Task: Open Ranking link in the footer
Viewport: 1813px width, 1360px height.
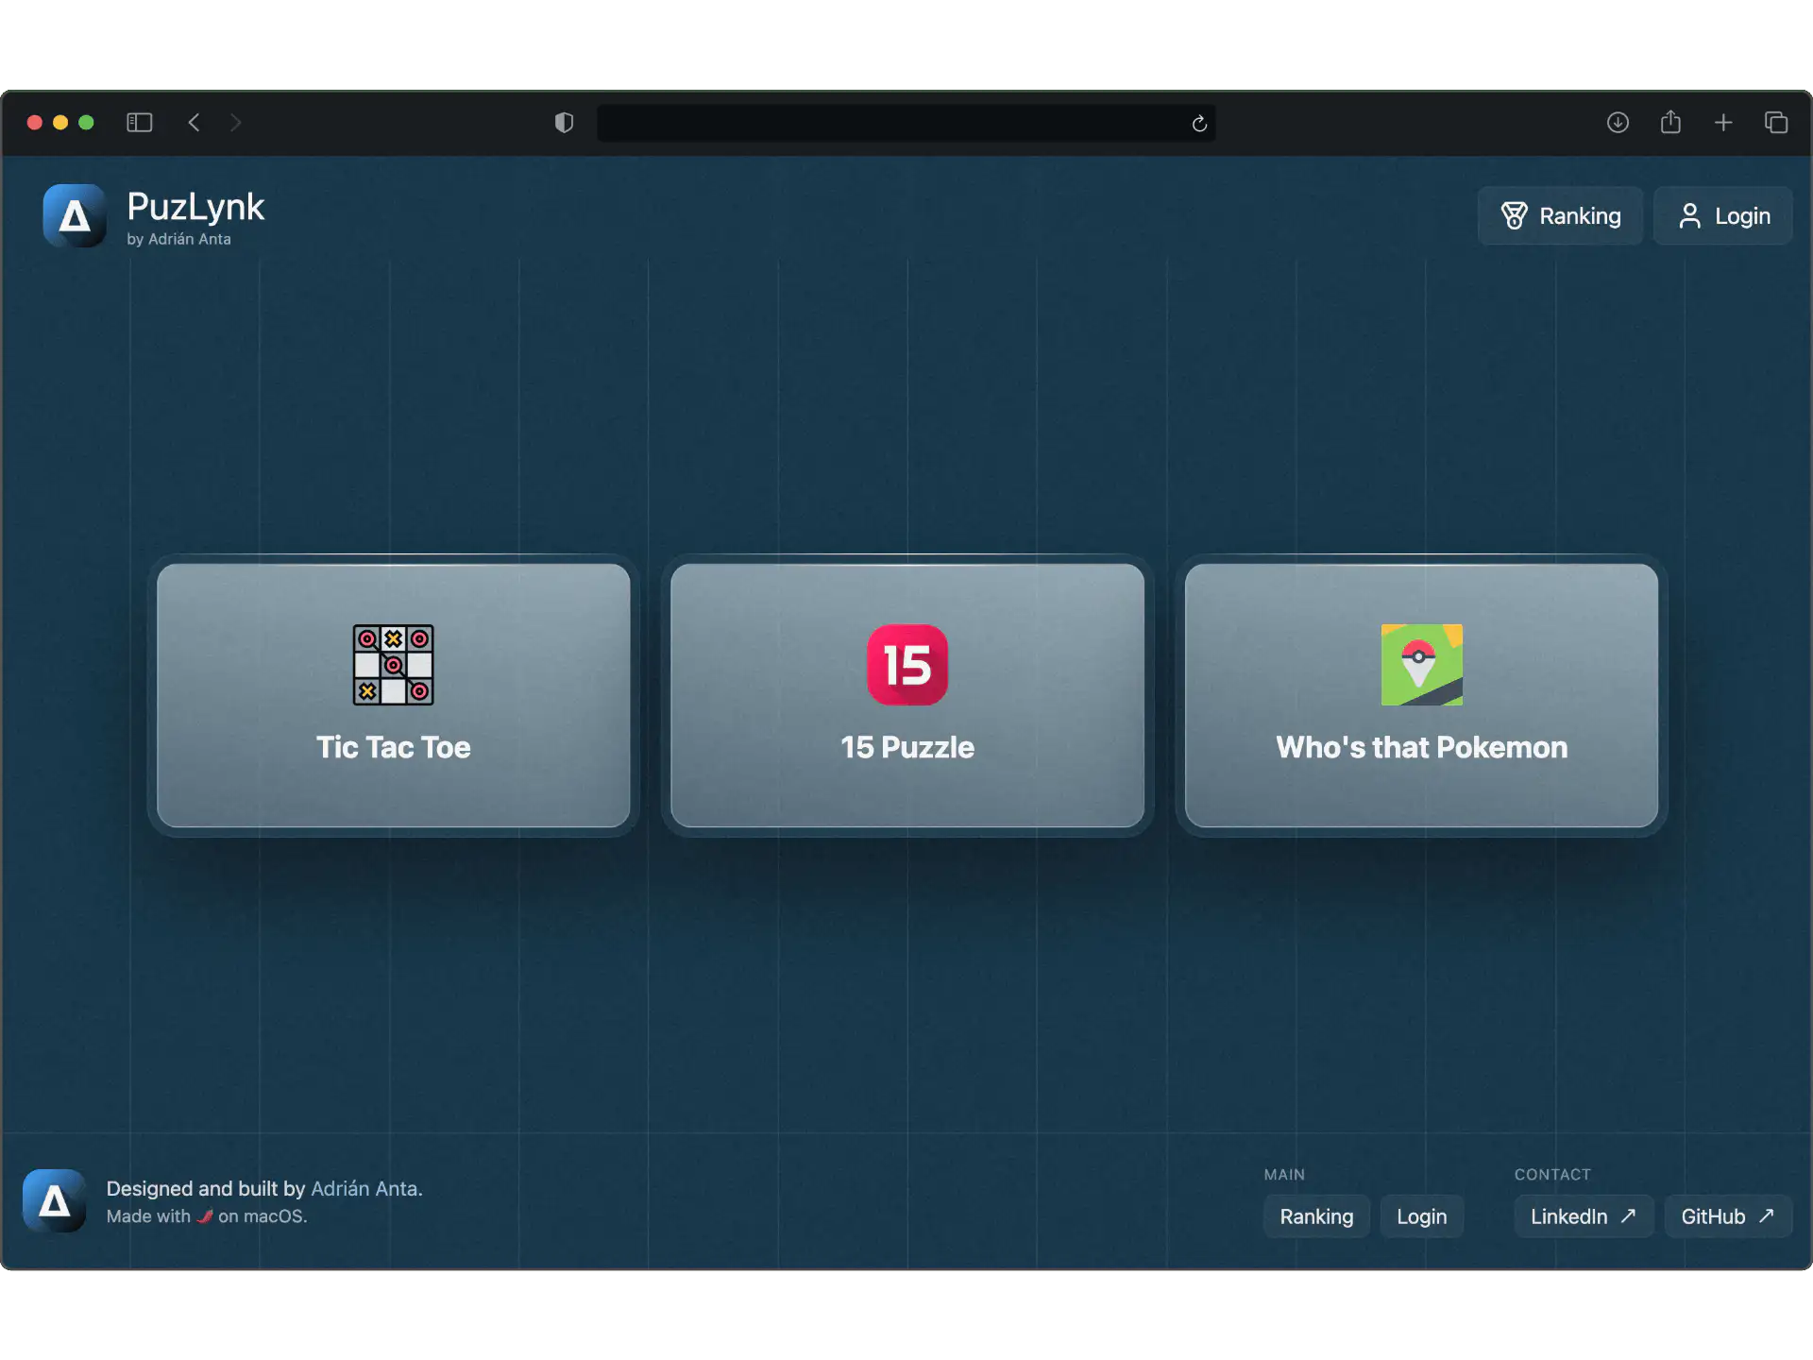Action: (1316, 1216)
